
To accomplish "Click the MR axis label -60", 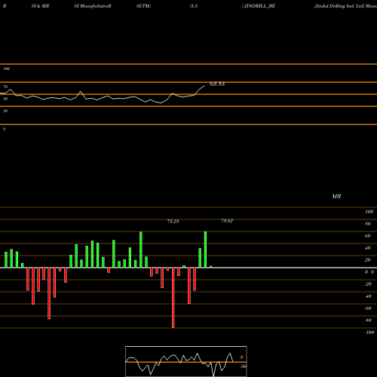I will (368, 308).
